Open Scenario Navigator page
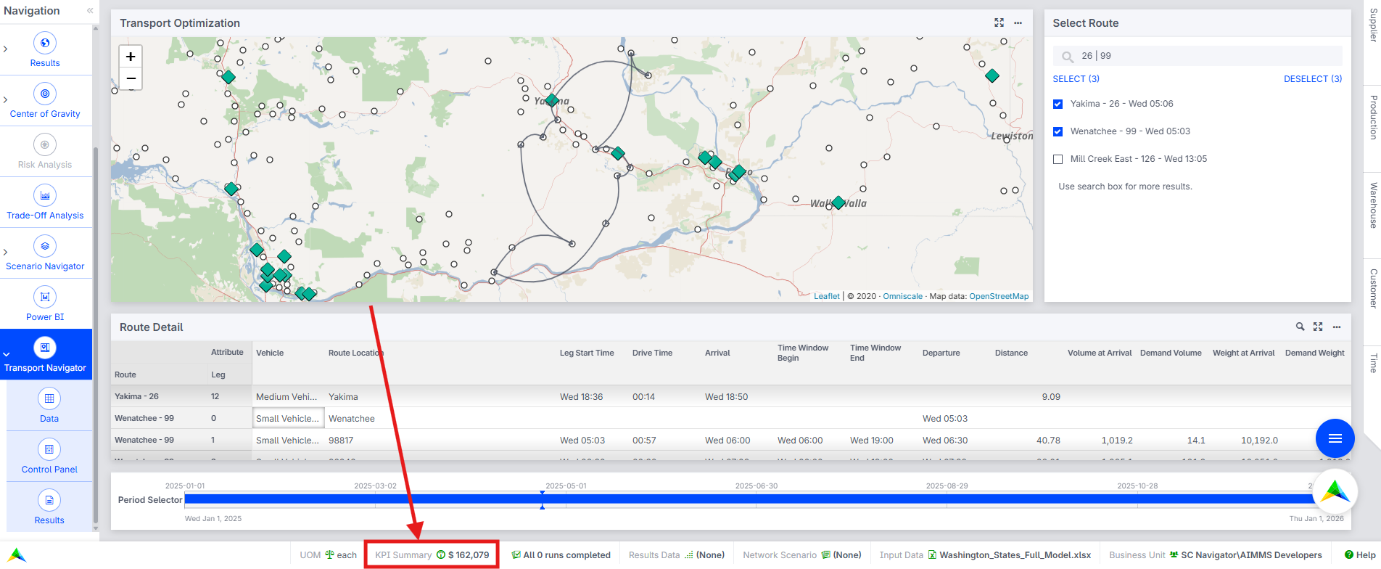1381x569 pixels. point(45,253)
